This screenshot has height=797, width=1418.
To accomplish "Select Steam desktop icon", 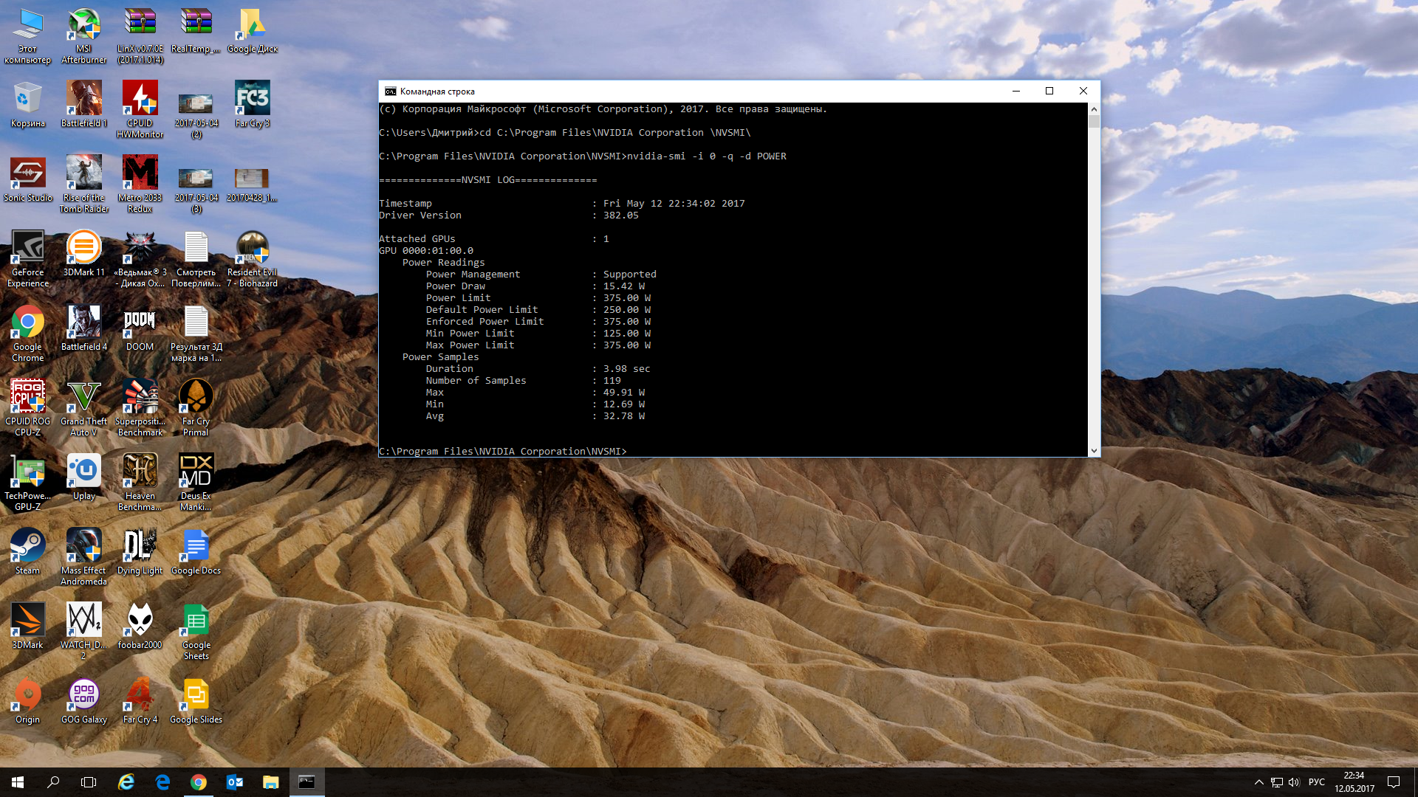I will tap(27, 546).
